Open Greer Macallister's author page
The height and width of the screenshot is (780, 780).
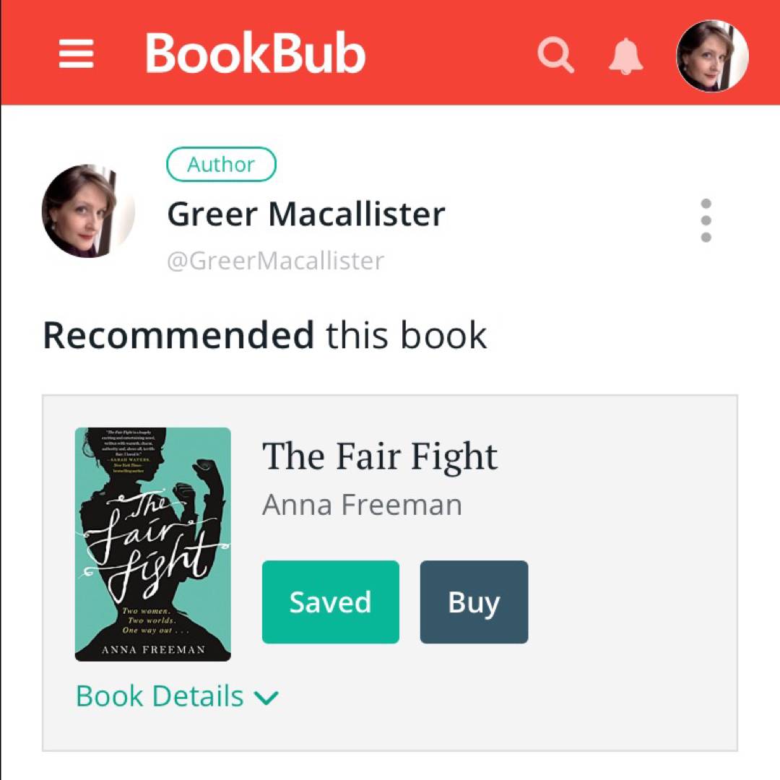point(306,214)
